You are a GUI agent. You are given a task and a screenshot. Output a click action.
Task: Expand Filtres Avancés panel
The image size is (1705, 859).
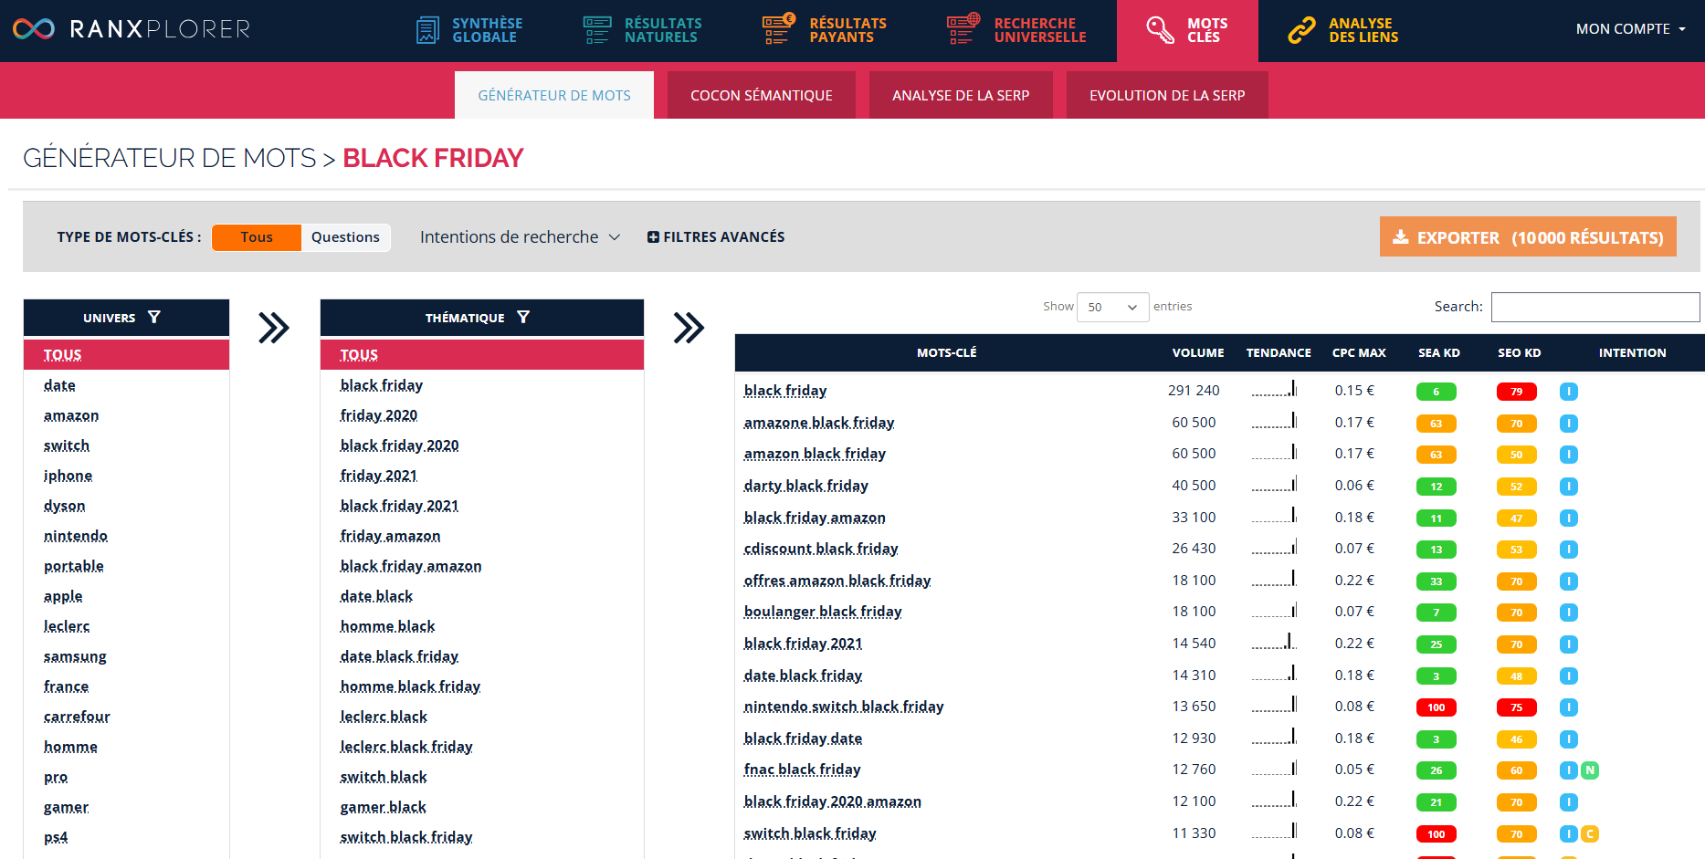[x=716, y=237]
